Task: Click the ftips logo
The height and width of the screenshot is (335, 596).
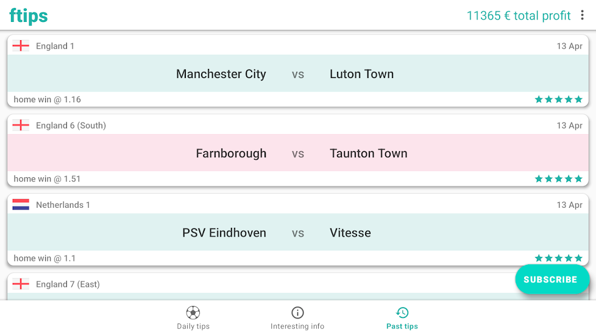Action: pyautogui.click(x=29, y=15)
